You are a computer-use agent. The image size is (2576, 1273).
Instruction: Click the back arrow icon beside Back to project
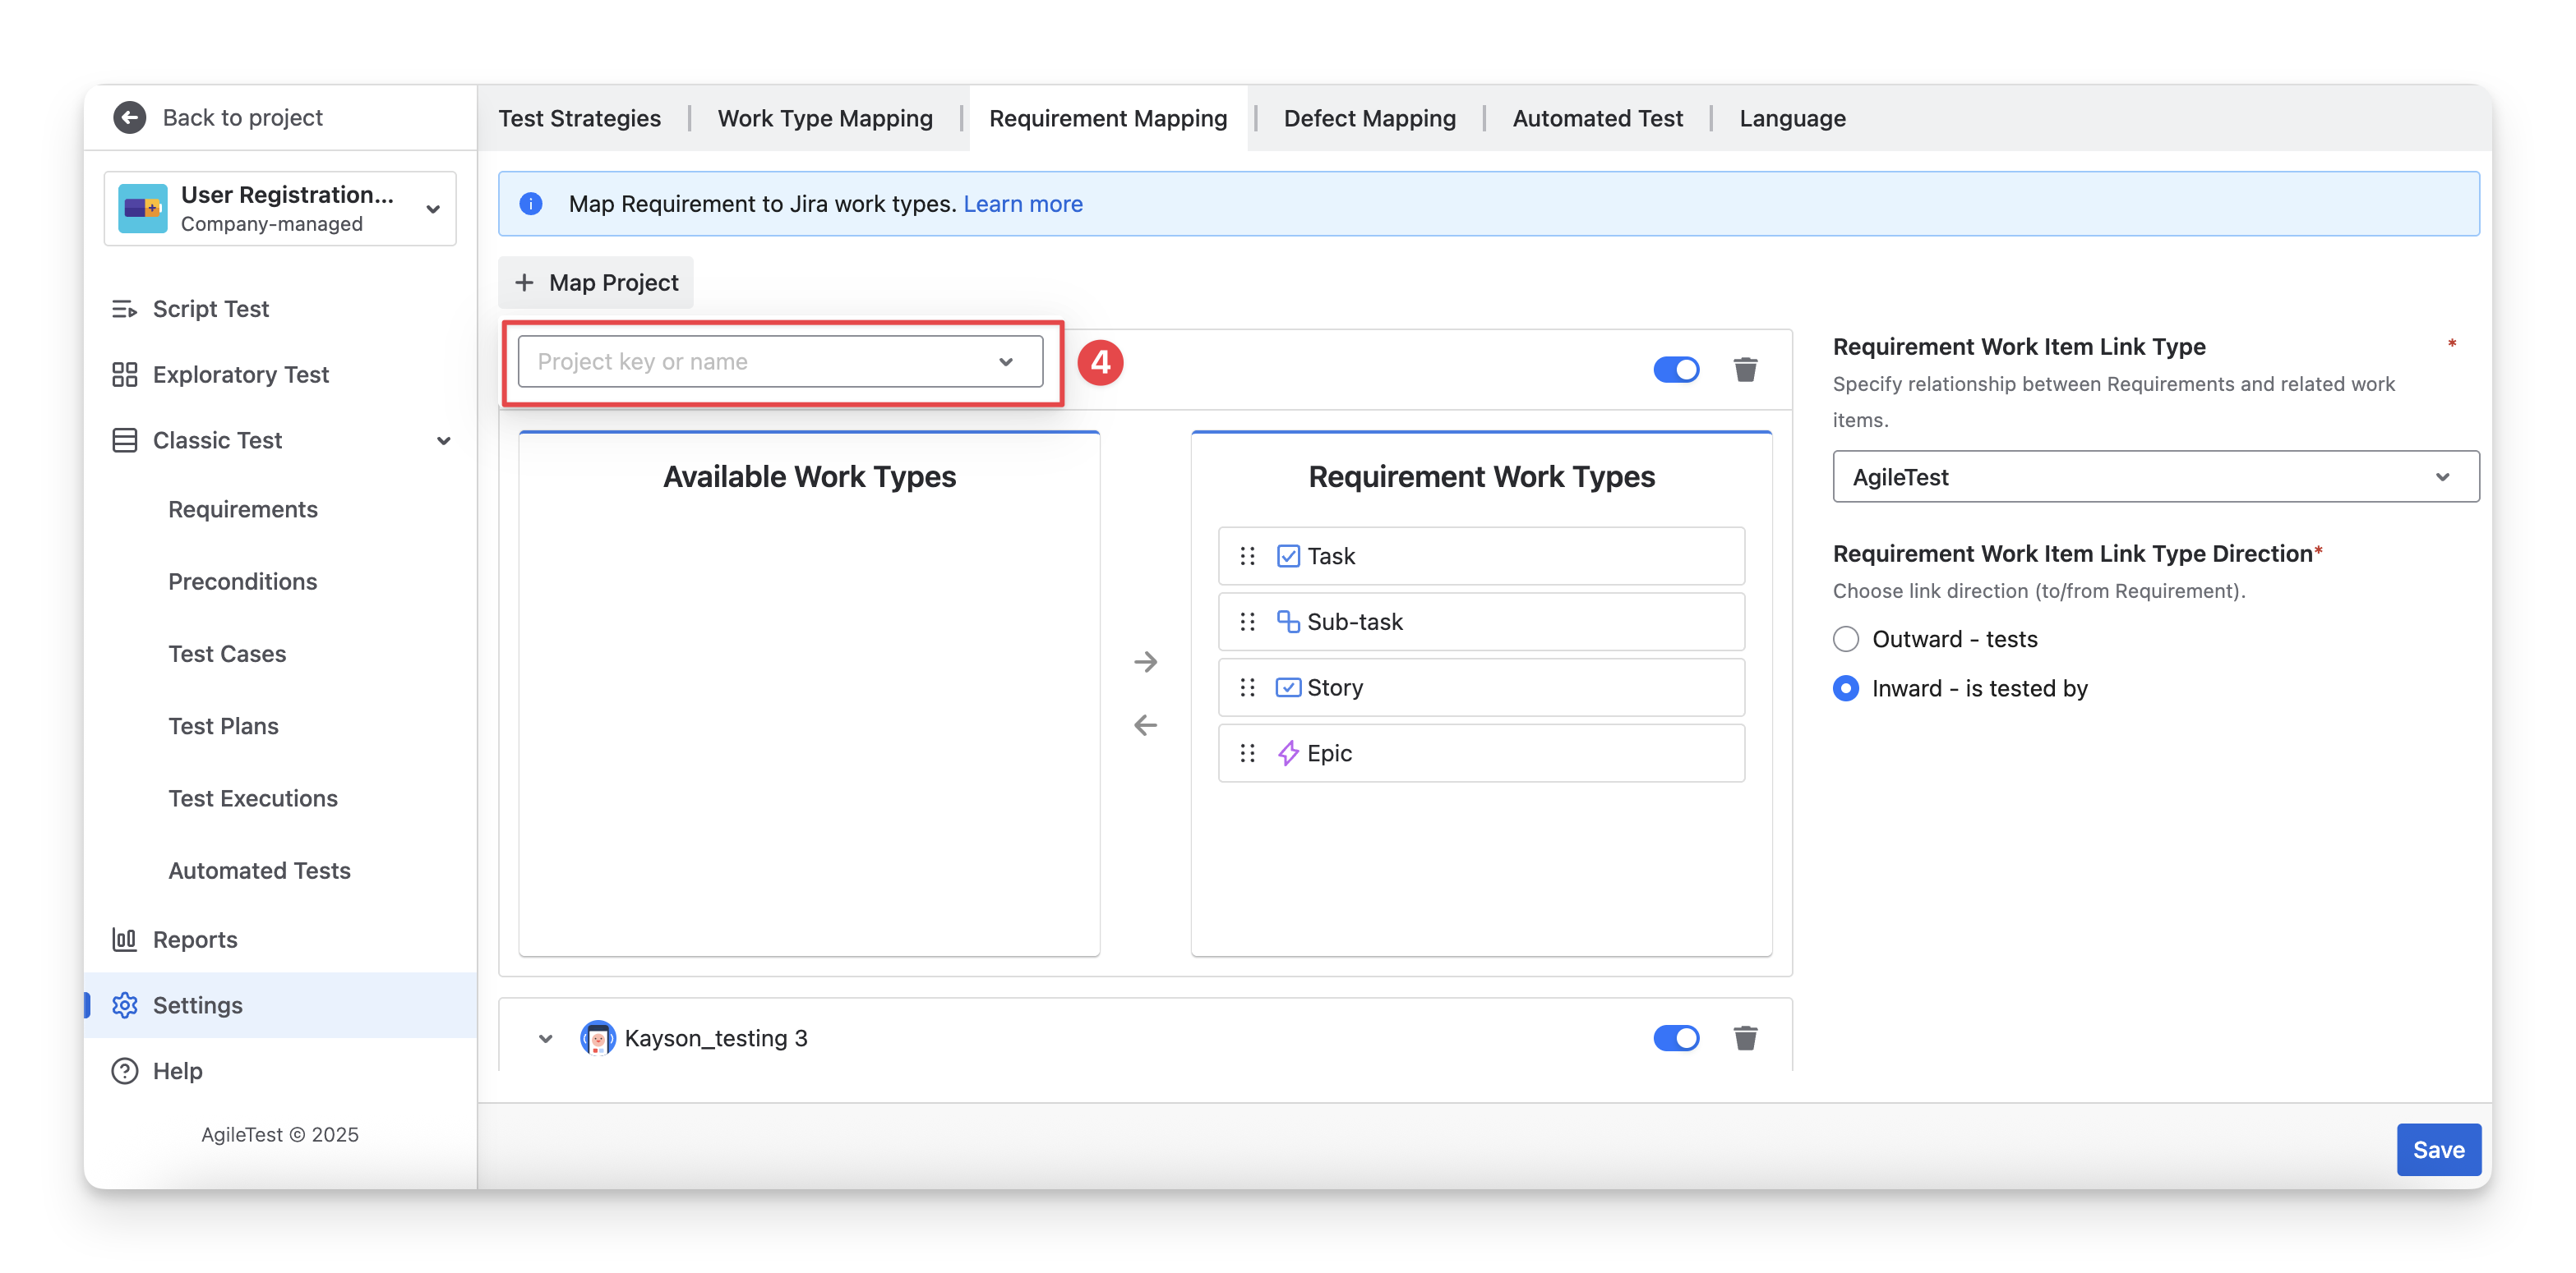pos(129,117)
